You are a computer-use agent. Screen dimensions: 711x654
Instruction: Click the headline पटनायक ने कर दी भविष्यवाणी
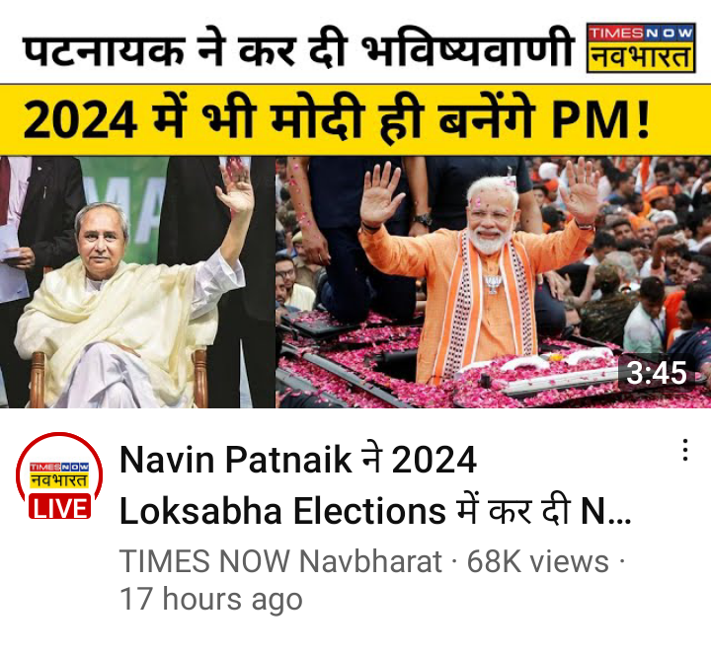point(298,48)
